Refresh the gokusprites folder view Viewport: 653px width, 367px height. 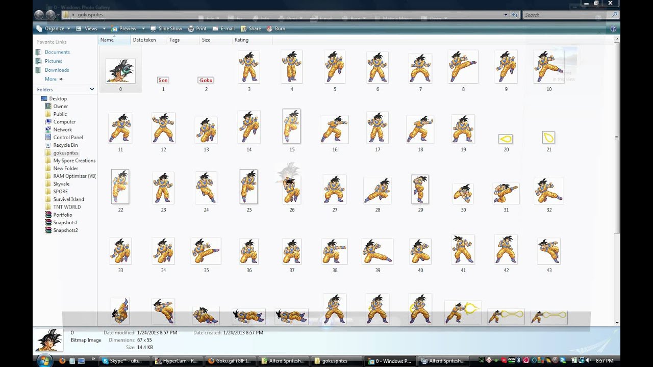514,15
